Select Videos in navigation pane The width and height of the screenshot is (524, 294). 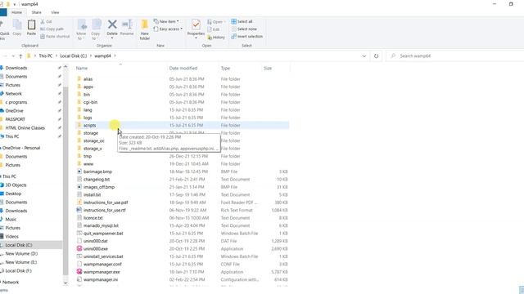point(11,236)
